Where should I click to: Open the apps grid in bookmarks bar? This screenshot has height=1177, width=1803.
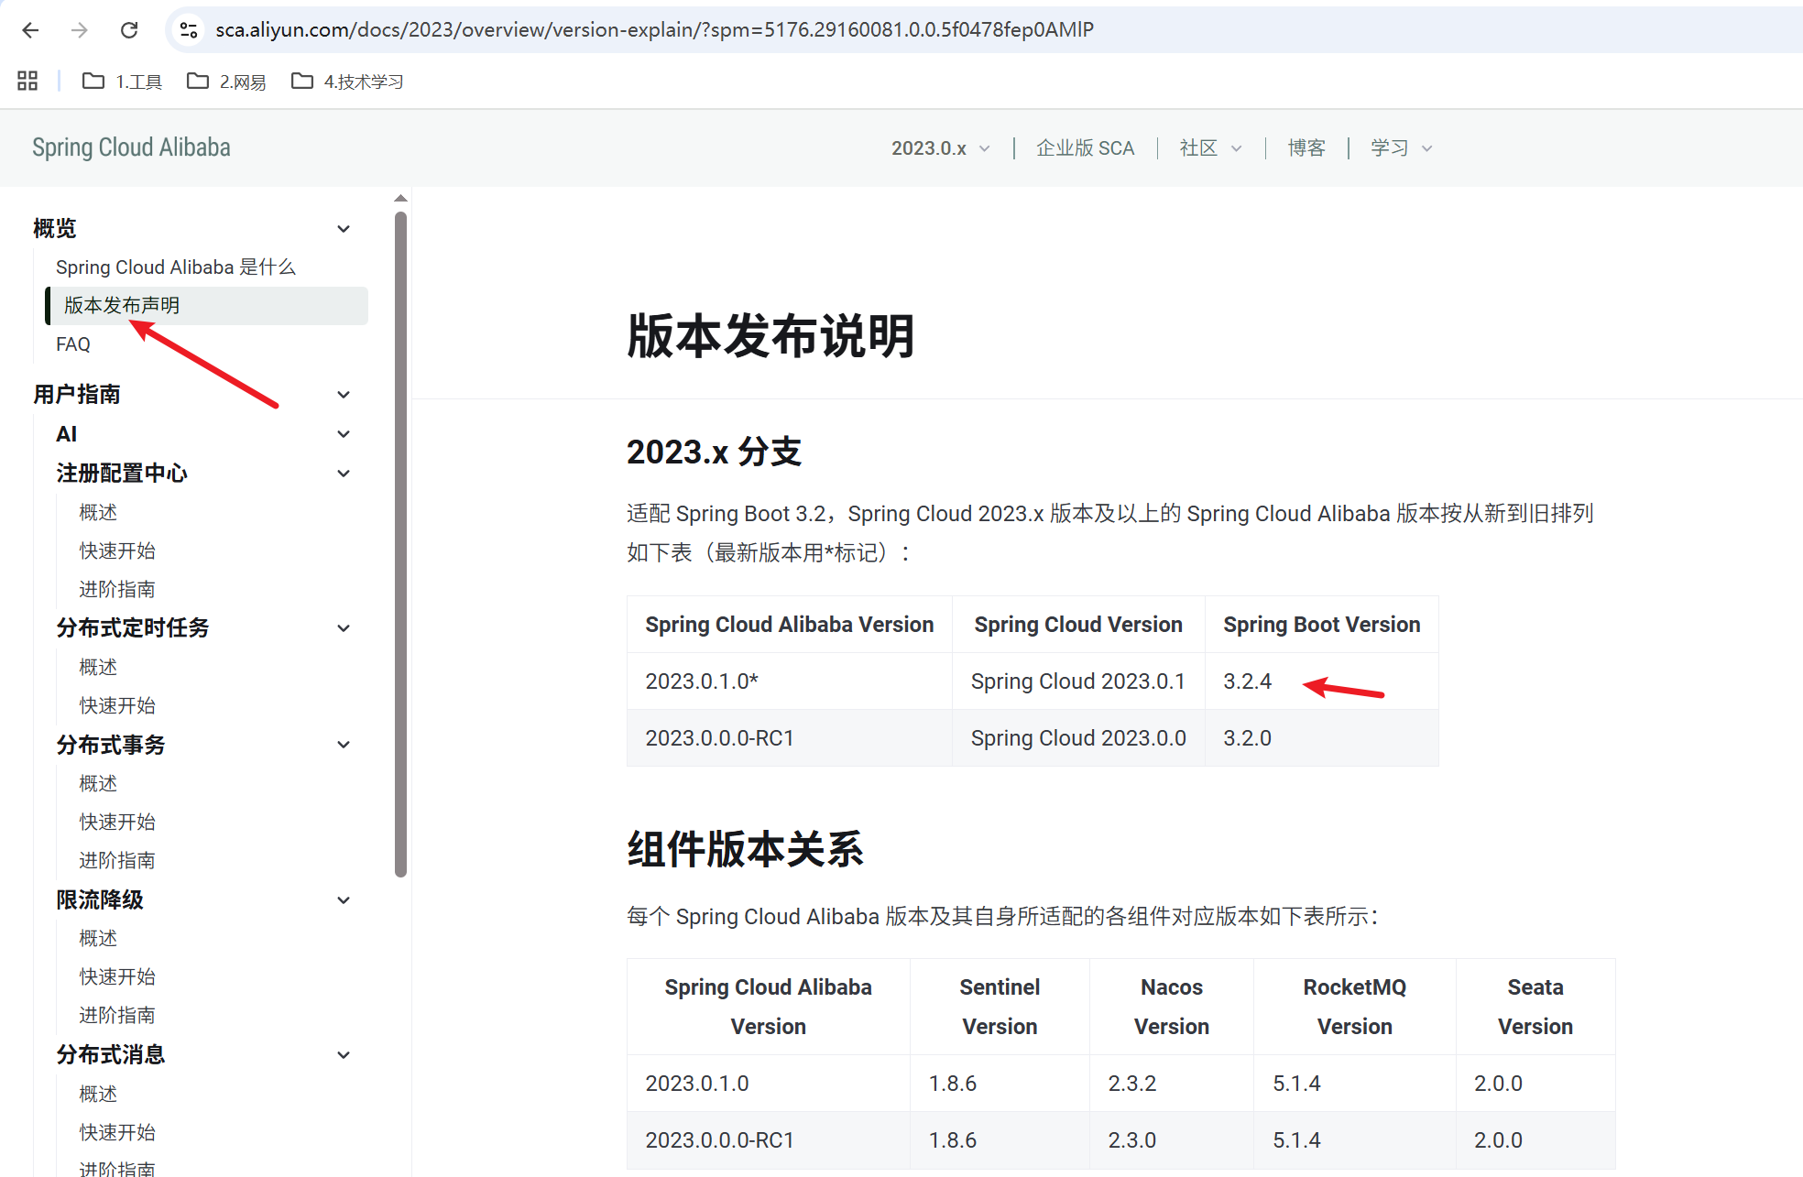[x=27, y=82]
